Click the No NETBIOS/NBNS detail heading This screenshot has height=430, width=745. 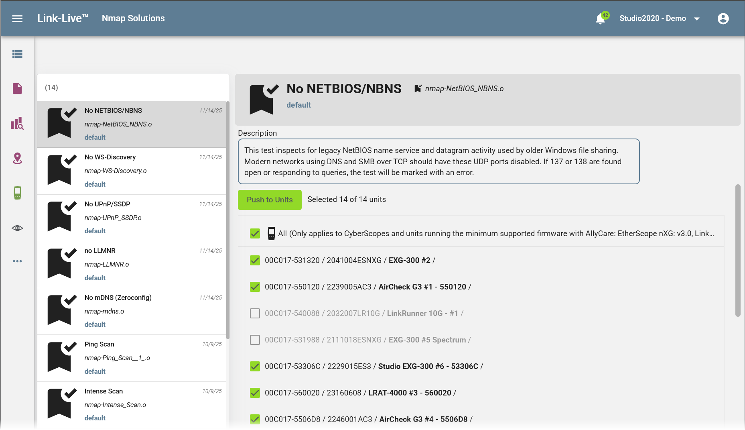pyautogui.click(x=344, y=89)
